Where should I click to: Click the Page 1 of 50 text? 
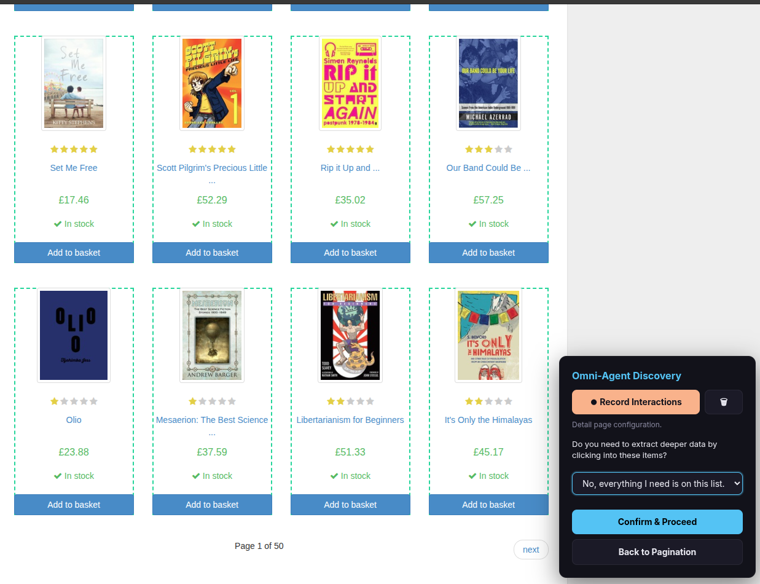259,546
